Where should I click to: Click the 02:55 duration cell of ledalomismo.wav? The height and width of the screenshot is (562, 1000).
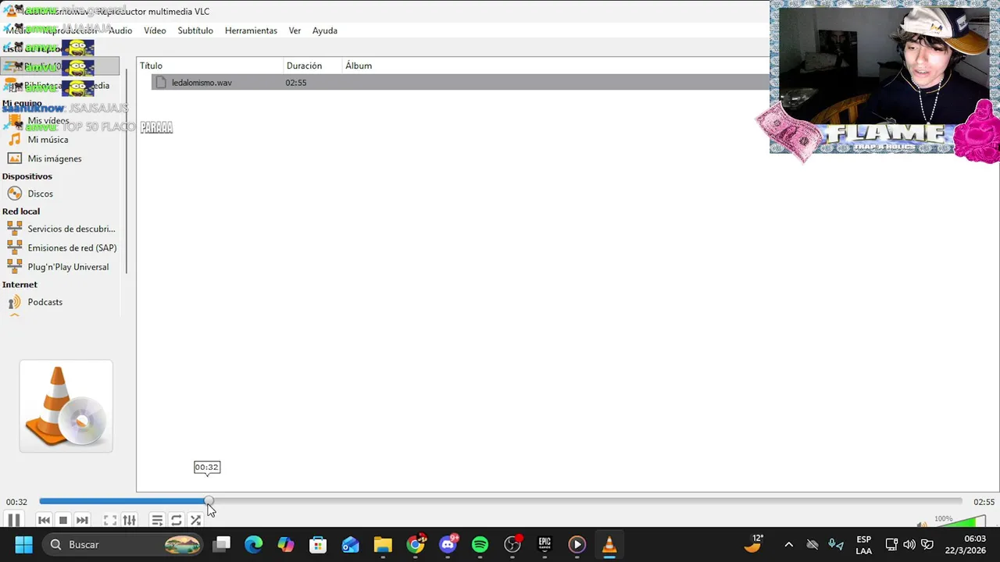point(296,83)
